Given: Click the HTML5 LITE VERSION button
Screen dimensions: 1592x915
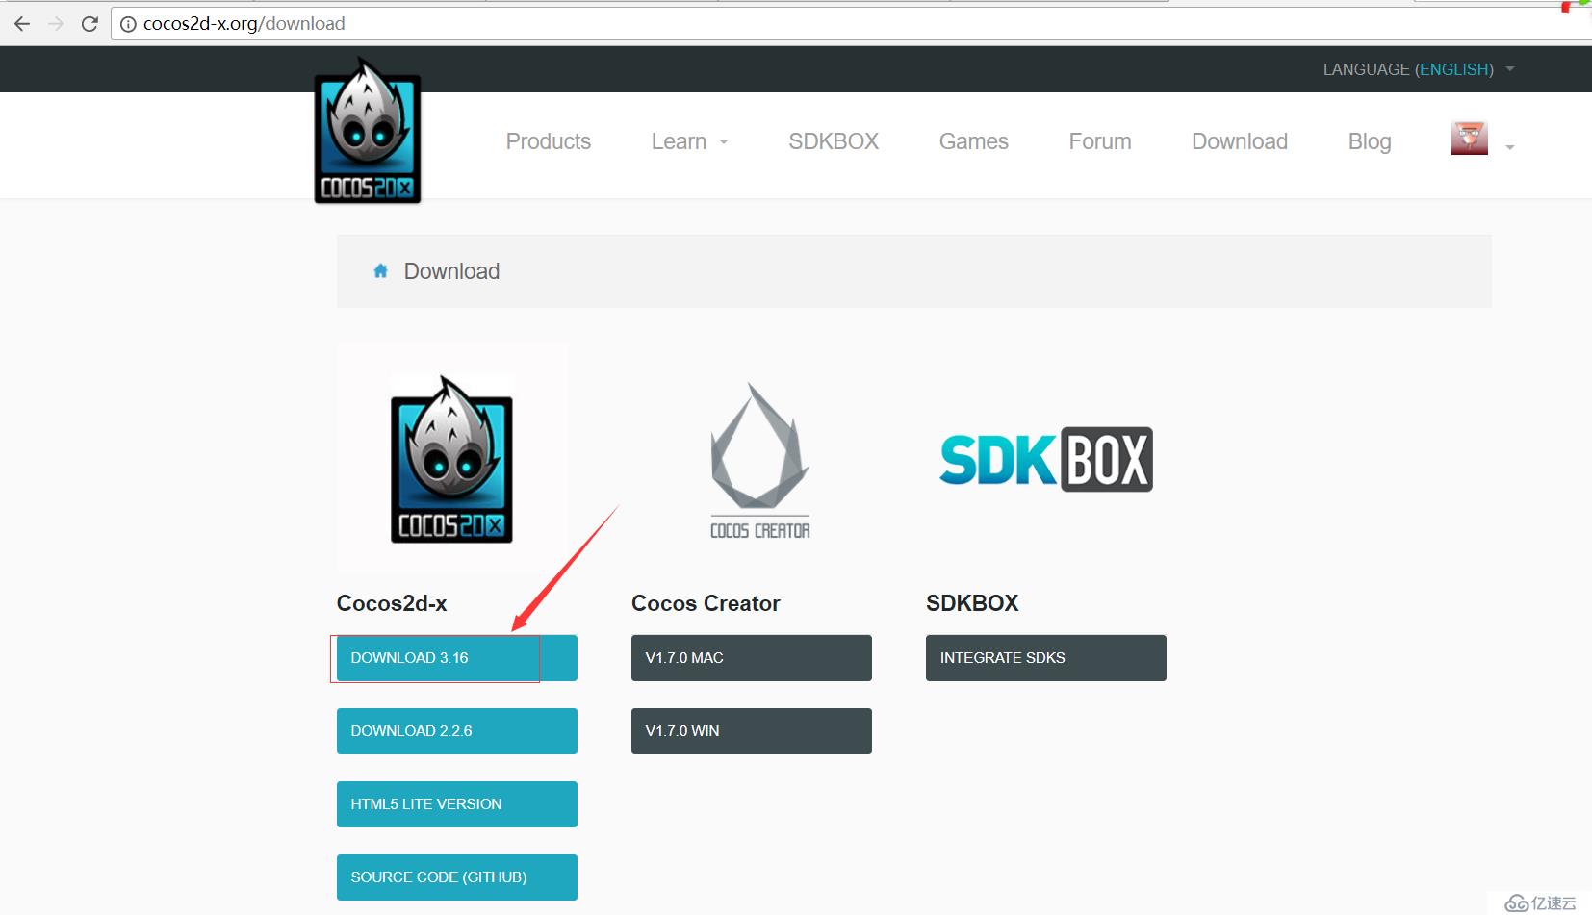Looking at the screenshot, I should [x=457, y=804].
